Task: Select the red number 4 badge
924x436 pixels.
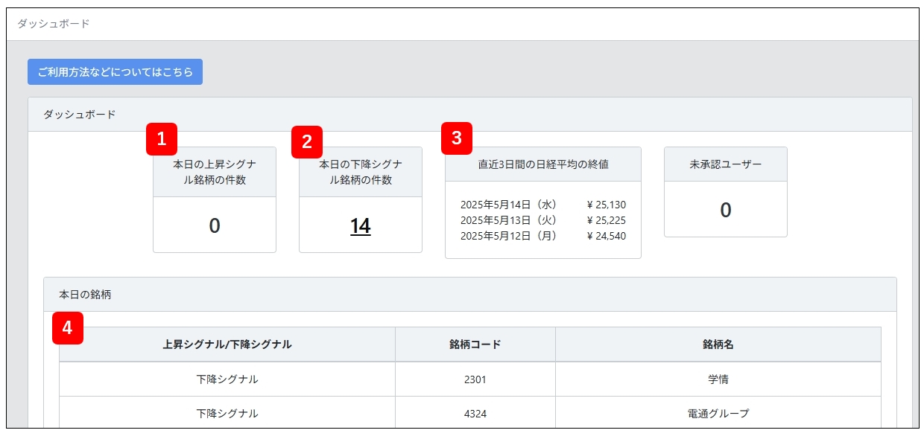Action: tap(68, 328)
